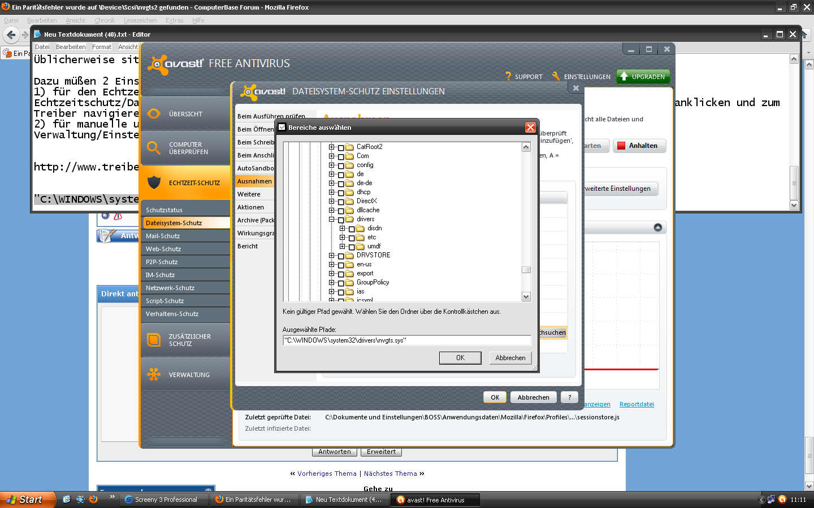
Task: Click the folder tree vertical scrollbar thumb
Action: [x=526, y=270]
